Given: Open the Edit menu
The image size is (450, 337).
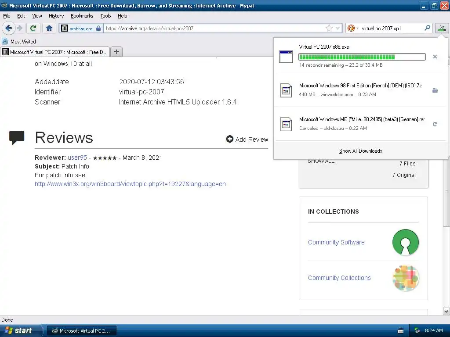Looking at the screenshot, I should pyautogui.click(x=21, y=16).
